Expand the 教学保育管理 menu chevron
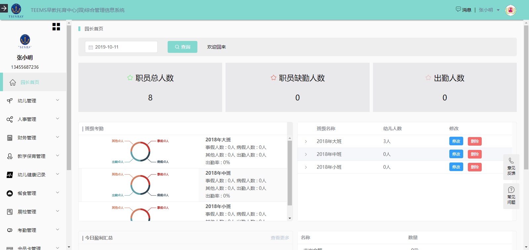 pos(58,156)
